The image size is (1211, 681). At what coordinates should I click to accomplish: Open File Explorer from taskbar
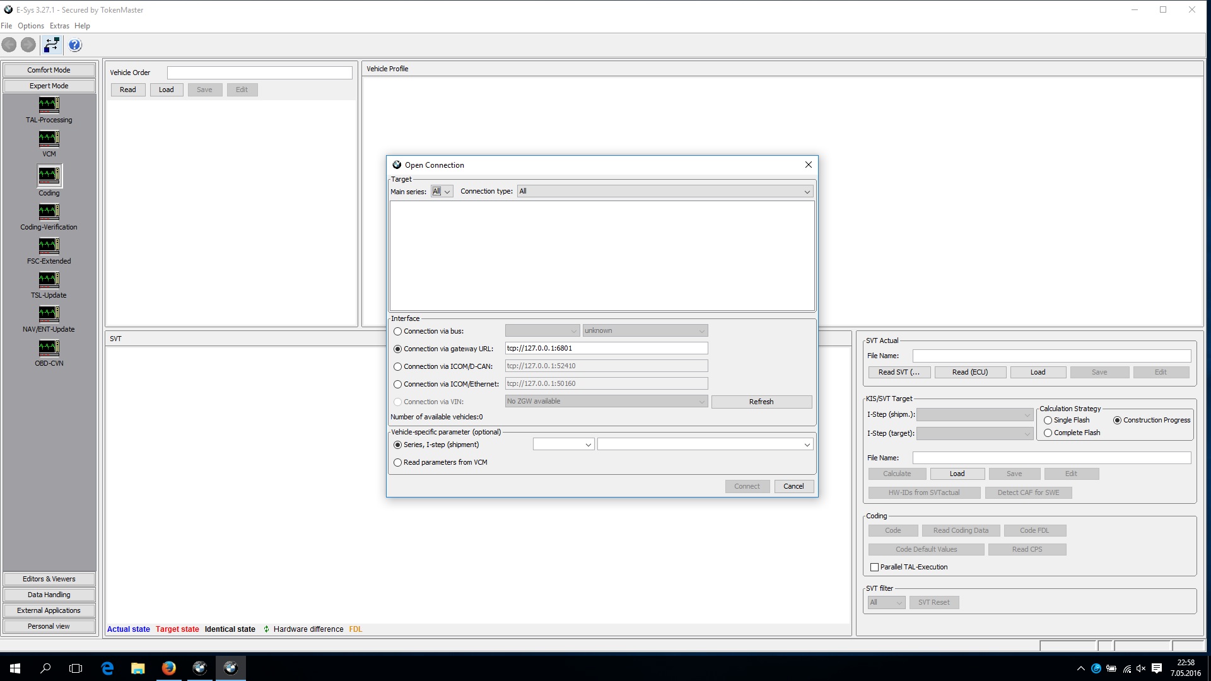[x=137, y=668]
